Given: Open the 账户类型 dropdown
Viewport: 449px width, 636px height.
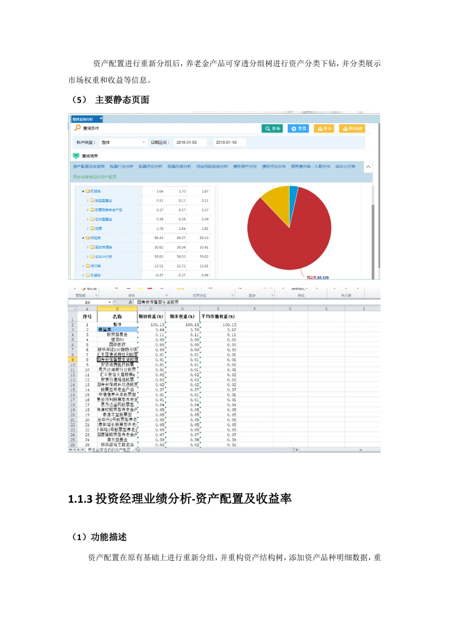Looking at the screenshot, I should pyautogui.click(x=144, y=142).
